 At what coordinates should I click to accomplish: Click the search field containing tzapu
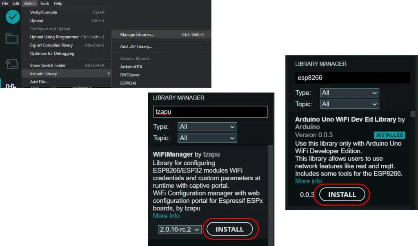point(210,112)
